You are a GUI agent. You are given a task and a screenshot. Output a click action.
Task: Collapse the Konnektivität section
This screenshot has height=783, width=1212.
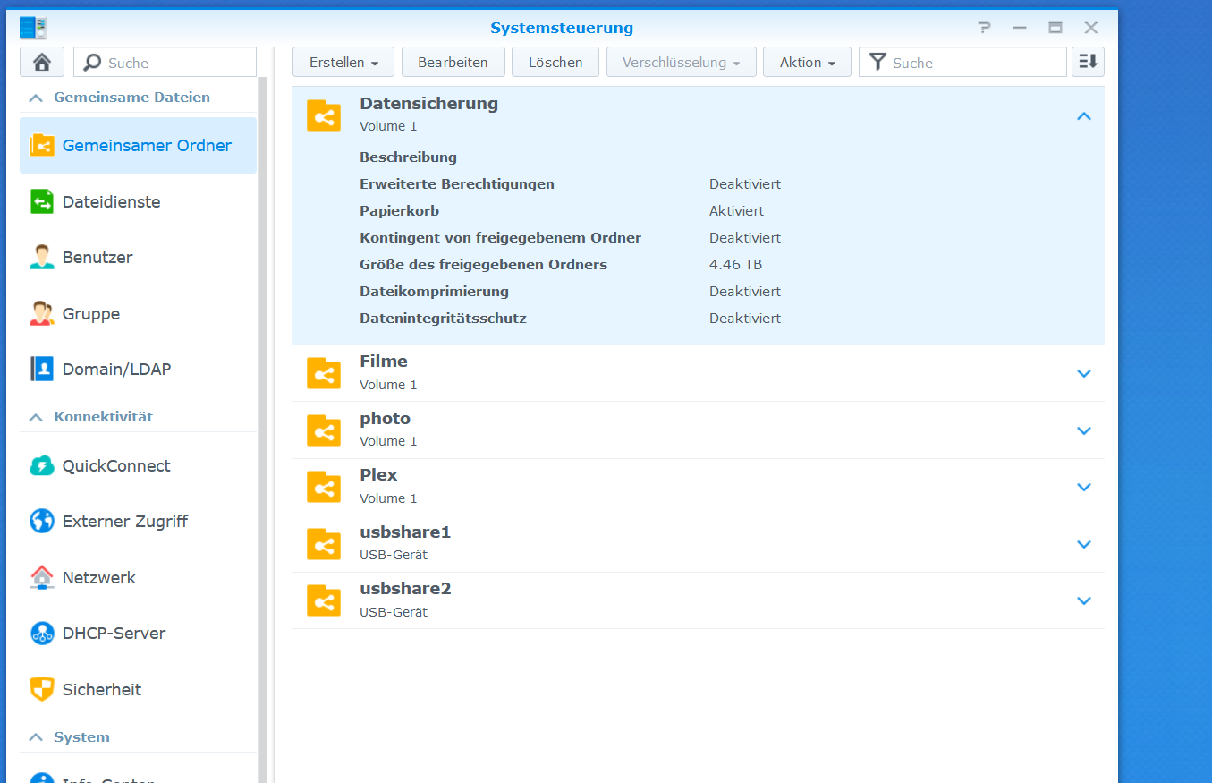click(x=36, y=417)
